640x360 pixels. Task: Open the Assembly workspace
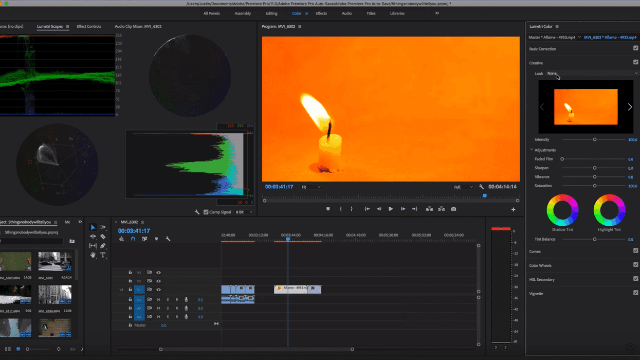(243, 13)
